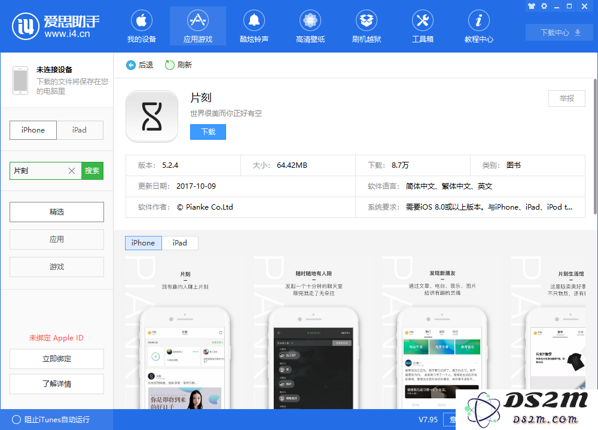Clear the search box with the X icon
Image resolution: width=598 pixels, height=430 pixels.
[72, 171]
